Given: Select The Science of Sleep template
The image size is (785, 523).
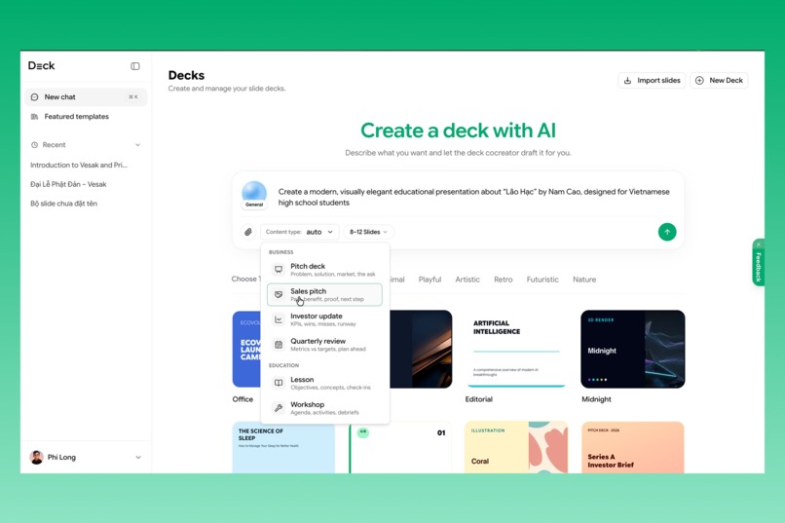Looking at the screenshot, I should click(283, 447).
